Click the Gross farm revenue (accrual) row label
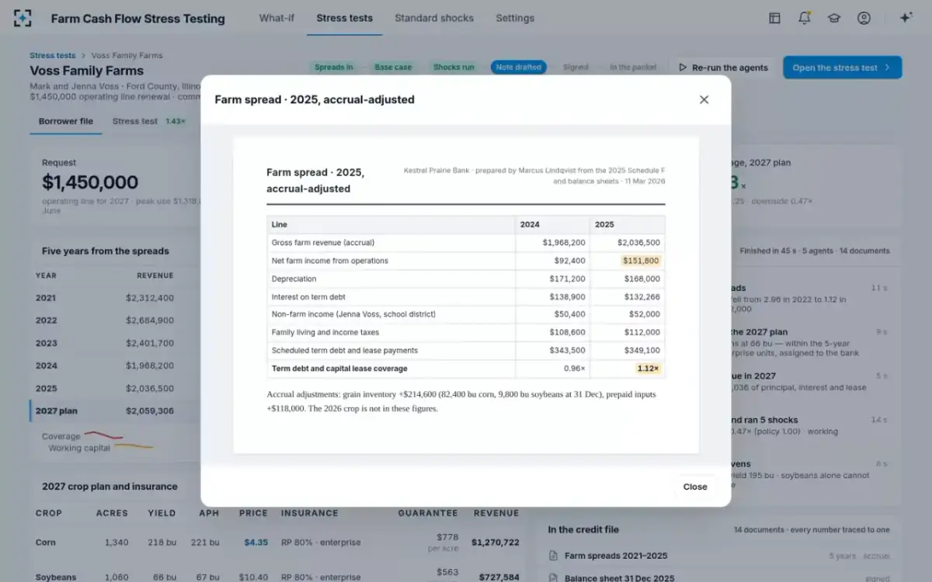The width and height of the screenshot is (932, 582). pos(323,243)
